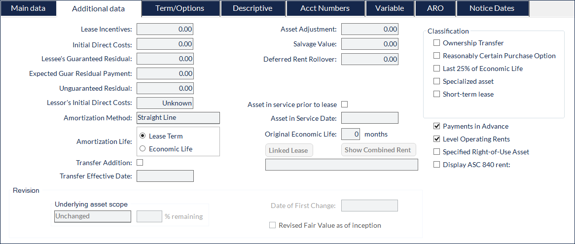Open the Amortization Method dropdown
The height and width of the screenshot is (244, 575).
coord(178,118)
